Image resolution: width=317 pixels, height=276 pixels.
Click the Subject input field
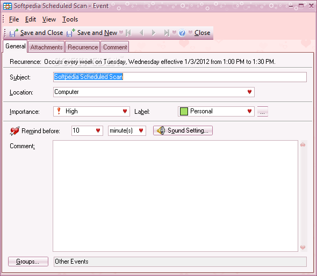[180, 77]
